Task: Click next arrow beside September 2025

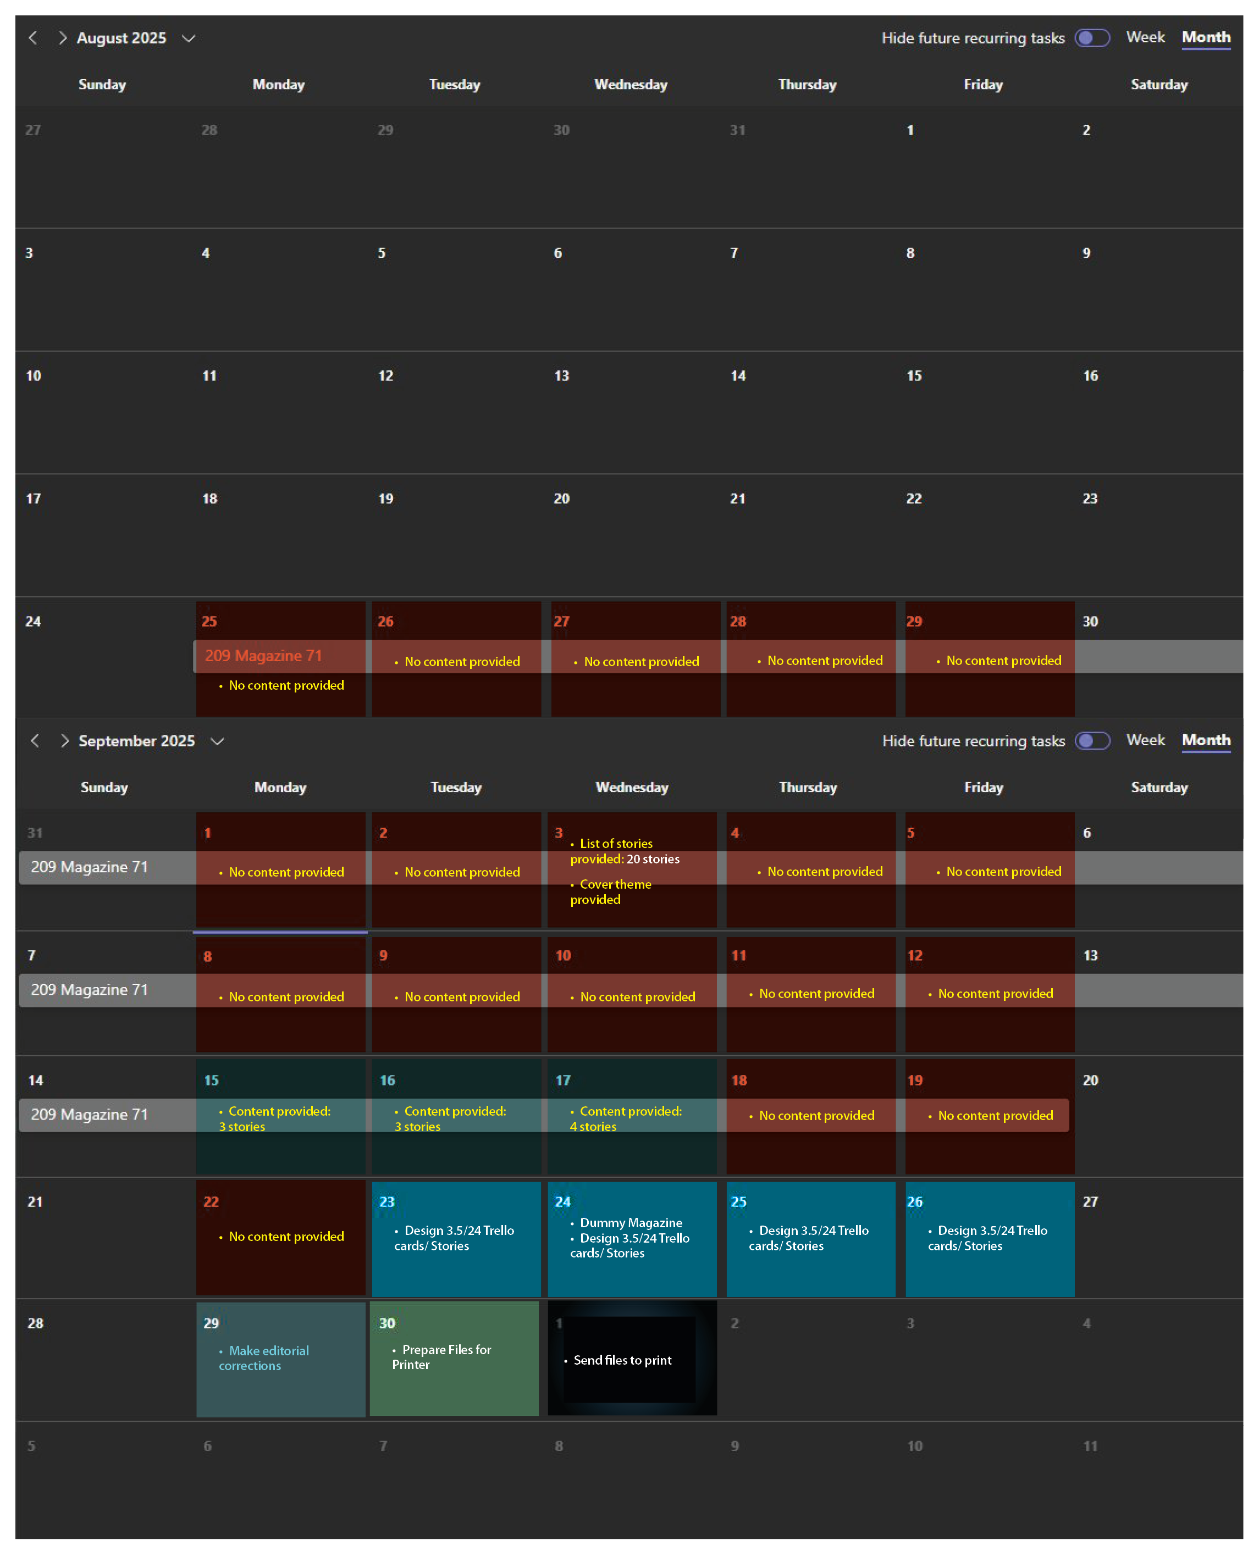Action: [64, 741]
